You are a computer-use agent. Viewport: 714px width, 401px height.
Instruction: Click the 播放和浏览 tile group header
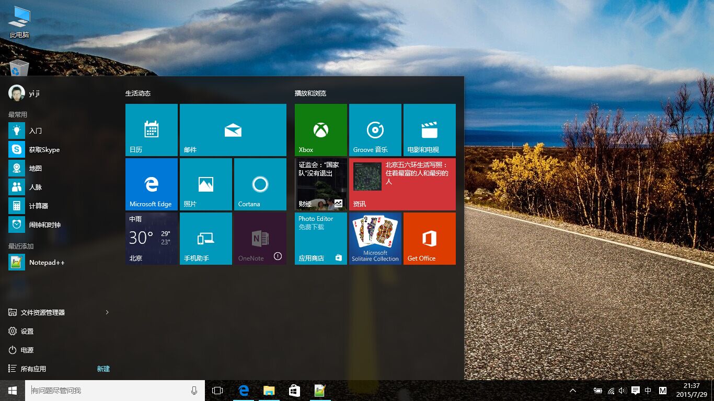(310, 93)
